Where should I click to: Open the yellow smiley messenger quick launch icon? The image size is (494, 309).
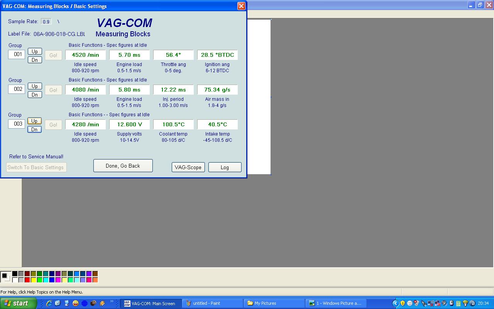pos(76,303)
